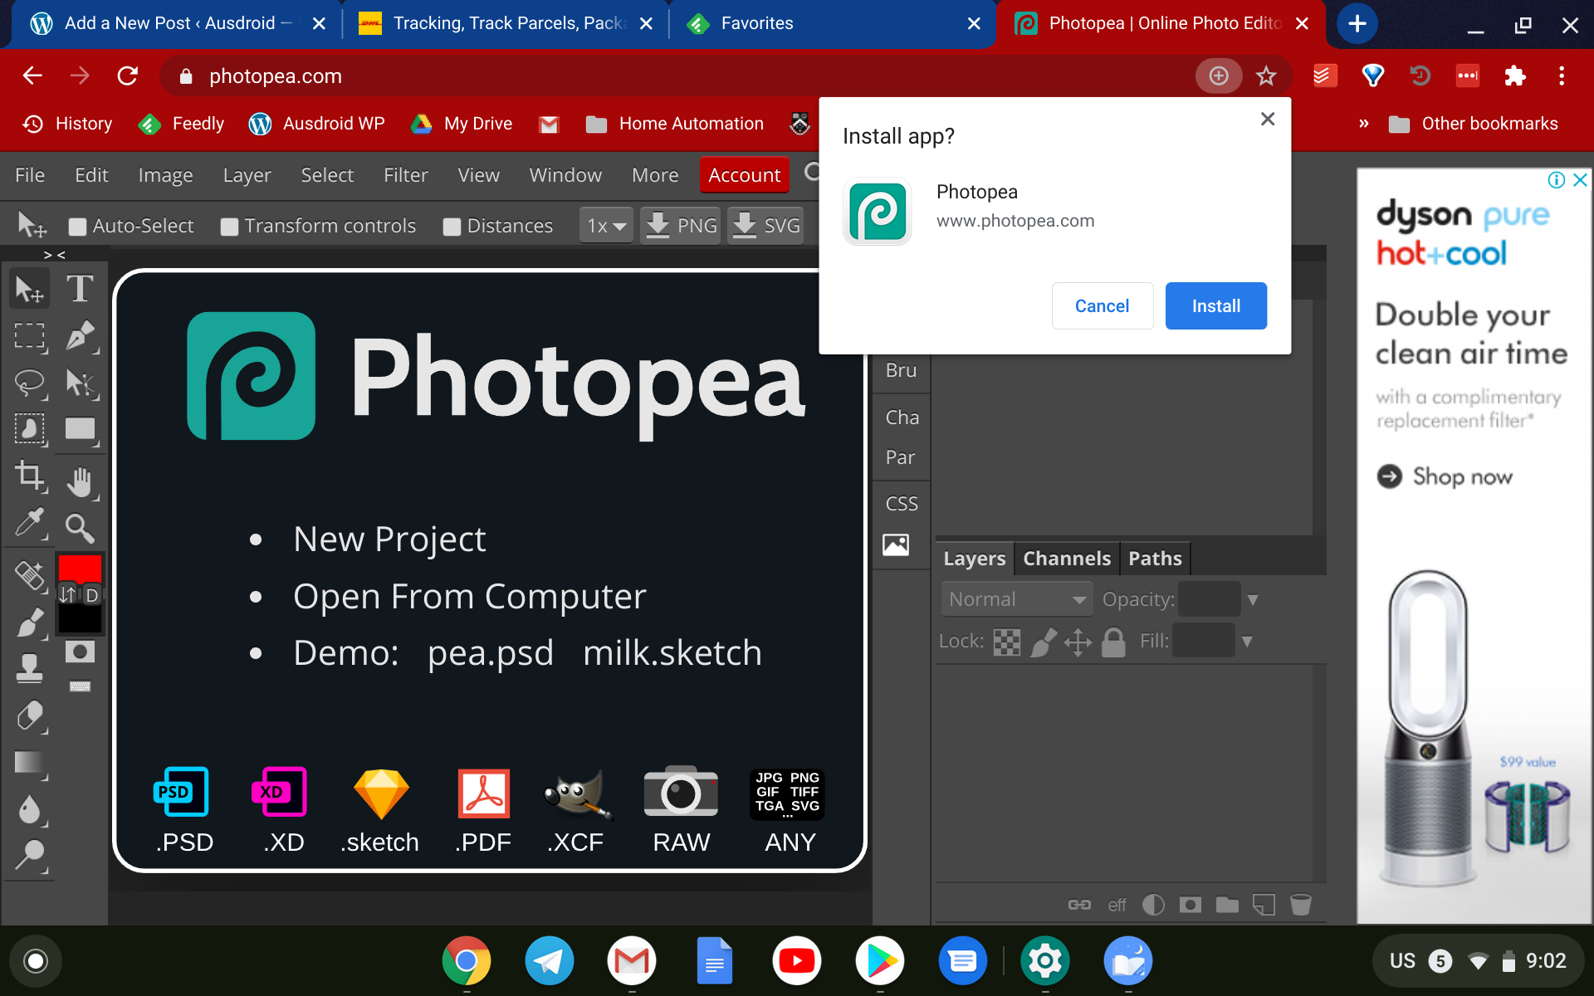Enable the Auto-Select checkbox
This screenshot has width=1594, height=996.
point(77,227)
